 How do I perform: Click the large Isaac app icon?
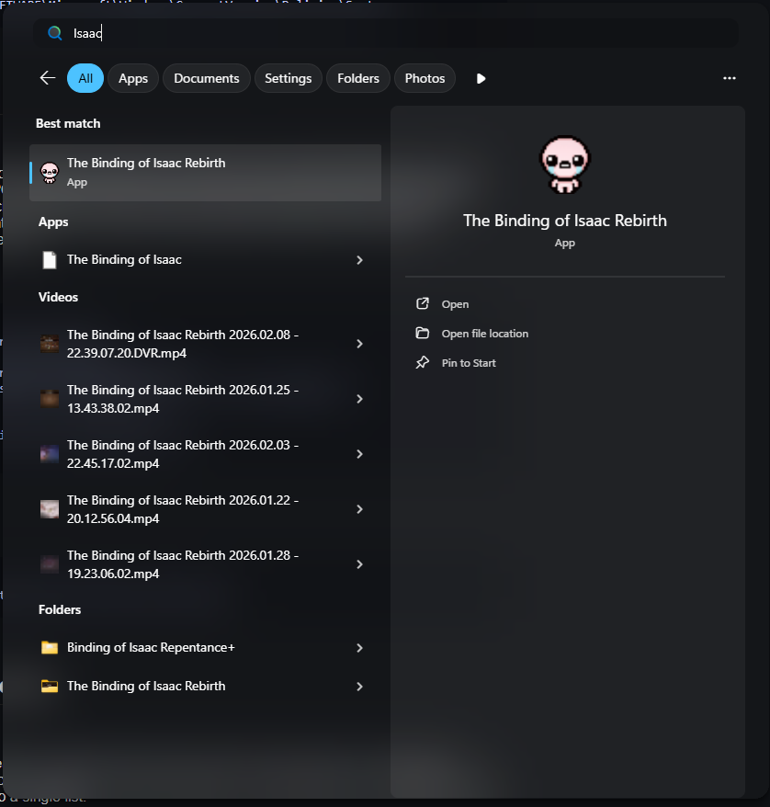[564, 165]
